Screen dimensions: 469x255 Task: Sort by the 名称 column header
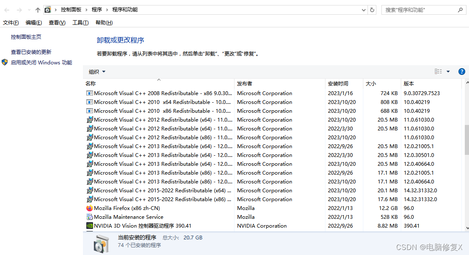click(x=159, y=84)
